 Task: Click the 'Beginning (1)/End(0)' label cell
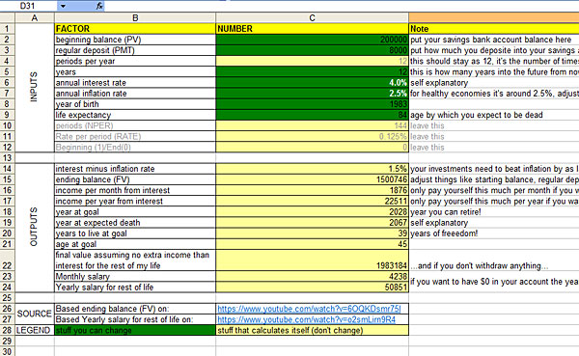coord(135,147)
